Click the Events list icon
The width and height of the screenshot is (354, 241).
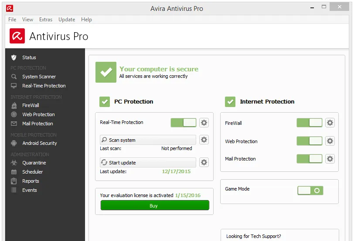point(14,190)
